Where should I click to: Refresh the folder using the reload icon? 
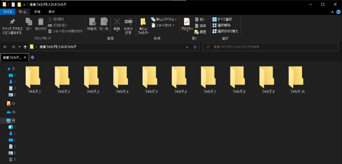click(x=195, y=47)
